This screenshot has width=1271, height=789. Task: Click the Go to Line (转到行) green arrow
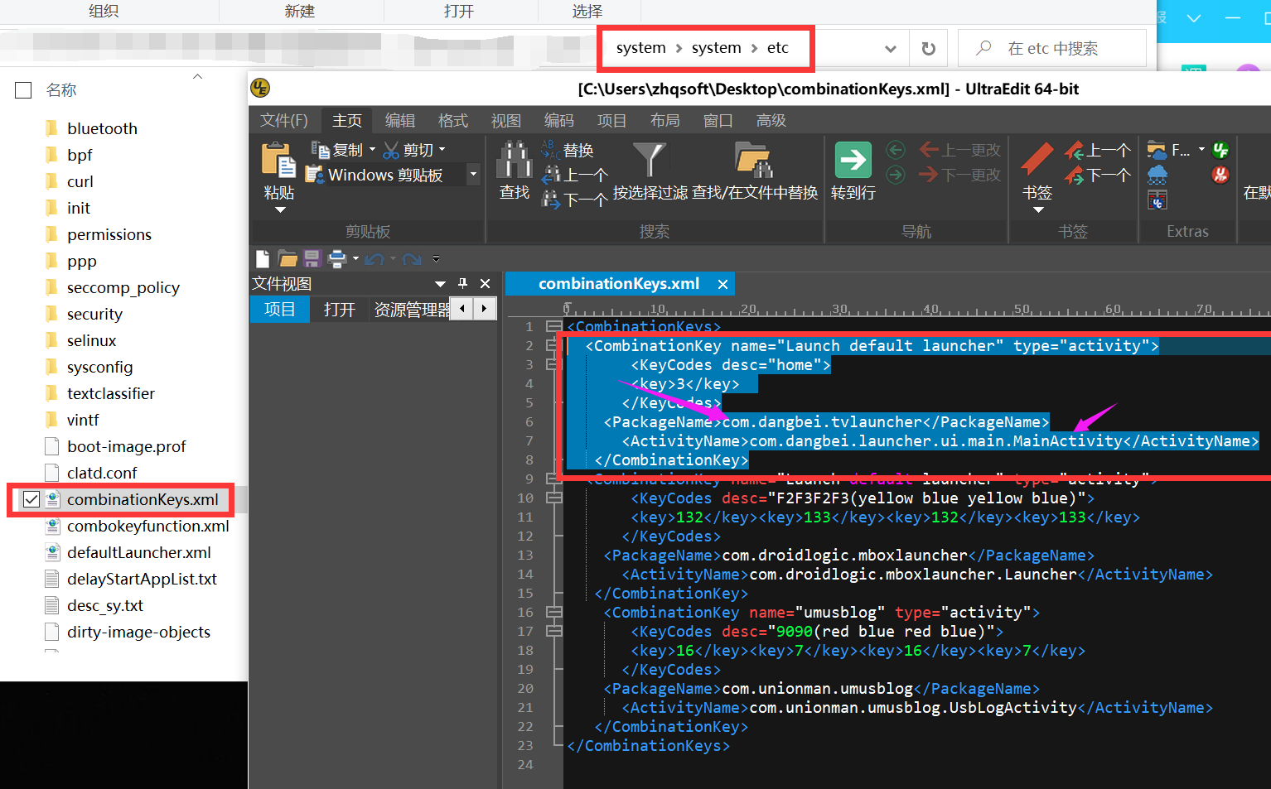(853, 160)
